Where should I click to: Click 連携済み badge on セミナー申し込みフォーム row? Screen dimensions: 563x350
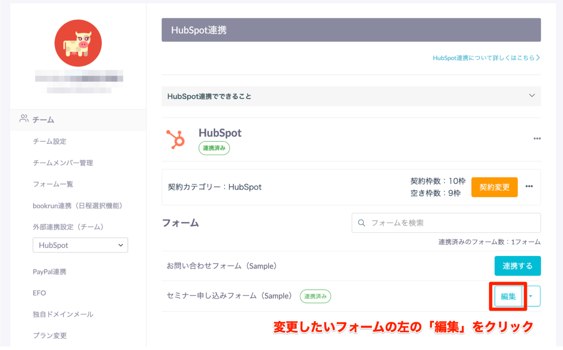coord(315,296)
